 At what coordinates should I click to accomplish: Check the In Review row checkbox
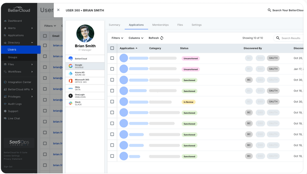coord(112,102)
